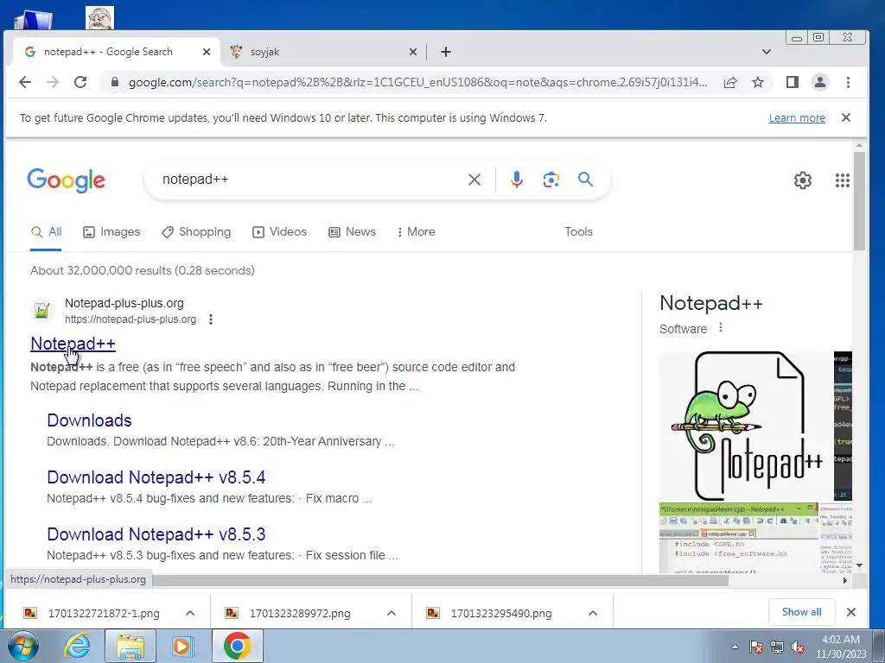Image resolution: width=885 pixels, height=663 pixels.
Task: Open a new tab with the plus button
Action: 446,52
